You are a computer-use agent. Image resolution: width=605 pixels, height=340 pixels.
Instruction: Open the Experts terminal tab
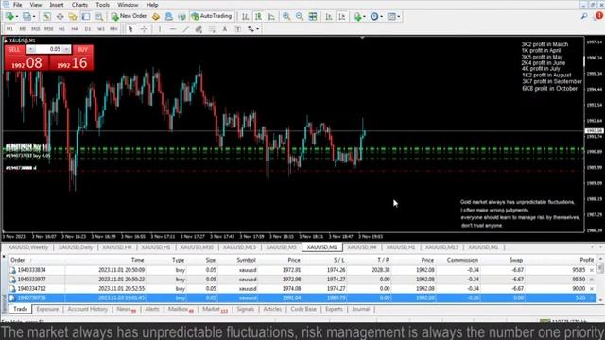pos(334,309)
